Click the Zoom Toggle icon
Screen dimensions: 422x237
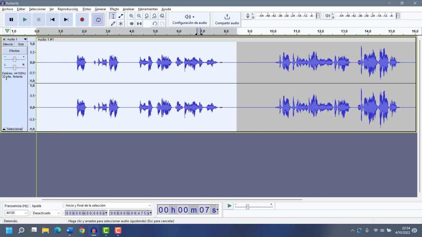pyautogui.click(x=162, y=16)
